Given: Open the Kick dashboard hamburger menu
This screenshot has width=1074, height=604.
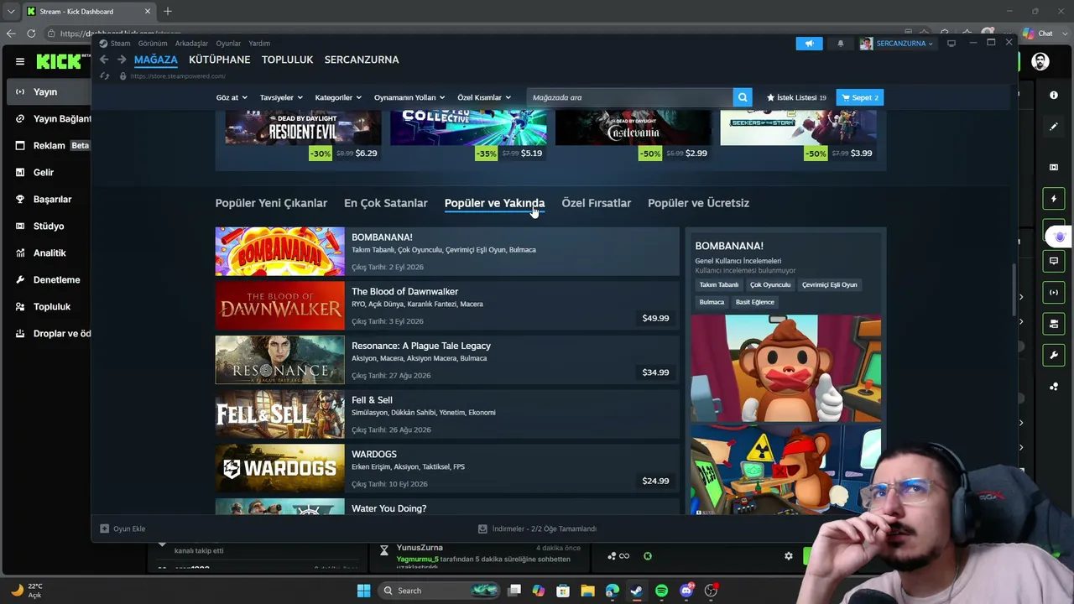Looking at the screenshot, I should [x=20, y=61].
